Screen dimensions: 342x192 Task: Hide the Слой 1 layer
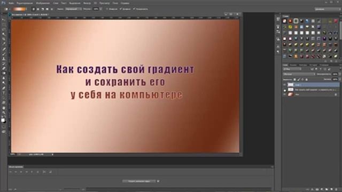click(x=284, y=85)
